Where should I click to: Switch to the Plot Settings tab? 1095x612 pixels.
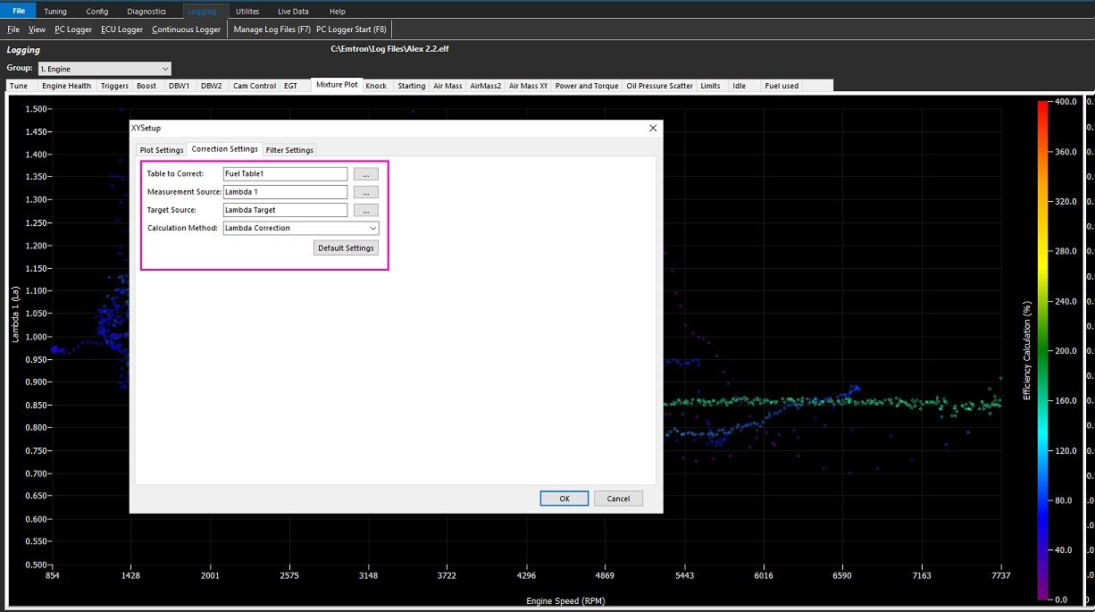(x=162, y=150)
